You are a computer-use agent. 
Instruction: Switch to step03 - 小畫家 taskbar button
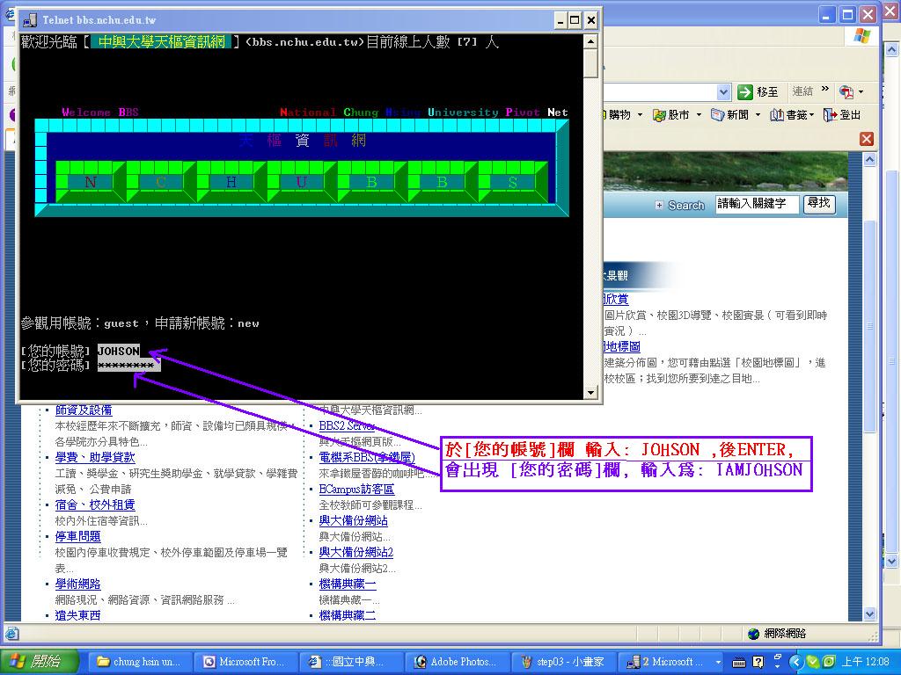563,662
